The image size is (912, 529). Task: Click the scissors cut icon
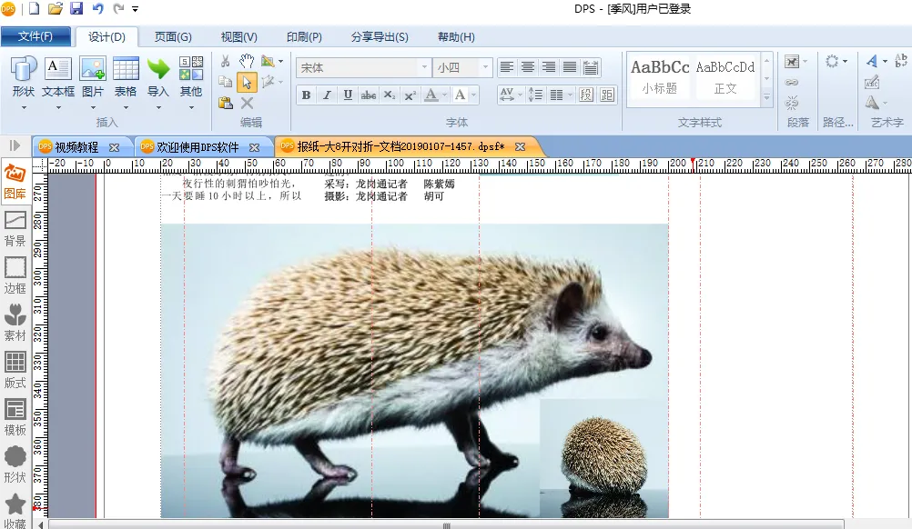pos(226,61)
